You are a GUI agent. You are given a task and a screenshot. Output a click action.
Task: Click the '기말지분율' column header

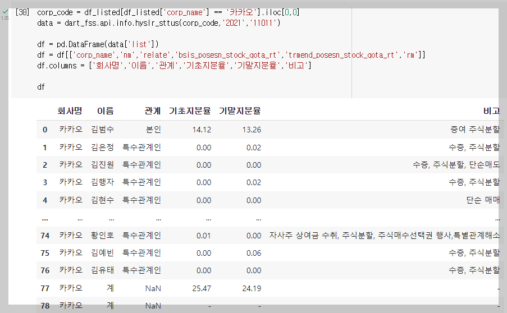[240, 111]
